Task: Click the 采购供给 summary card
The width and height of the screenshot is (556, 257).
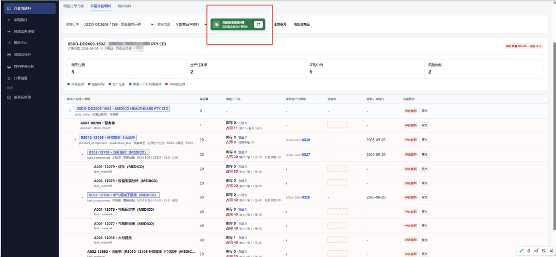Action: pos(365,69)
